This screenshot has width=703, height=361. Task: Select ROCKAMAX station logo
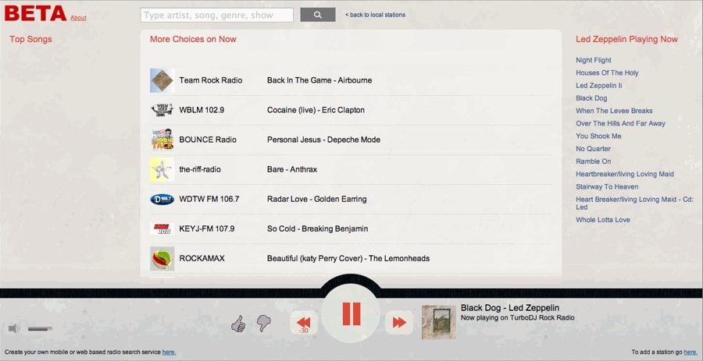coord(162,258)
